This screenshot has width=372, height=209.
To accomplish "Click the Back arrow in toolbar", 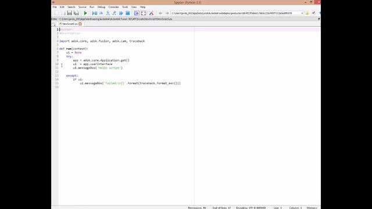I will coord(160,13).
